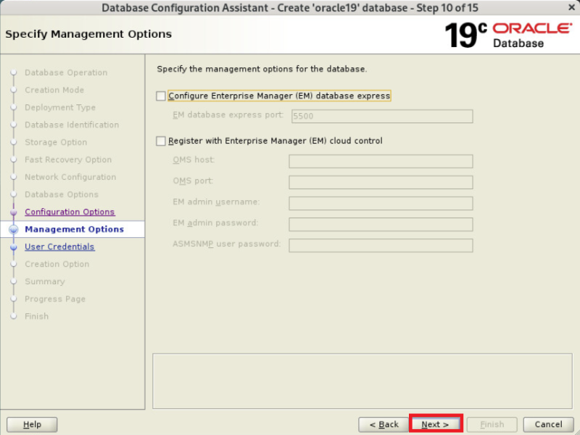Click the Configuration Options step bullet icon
Viewport: 580px width, 435px height.
[x=14, y=212]
